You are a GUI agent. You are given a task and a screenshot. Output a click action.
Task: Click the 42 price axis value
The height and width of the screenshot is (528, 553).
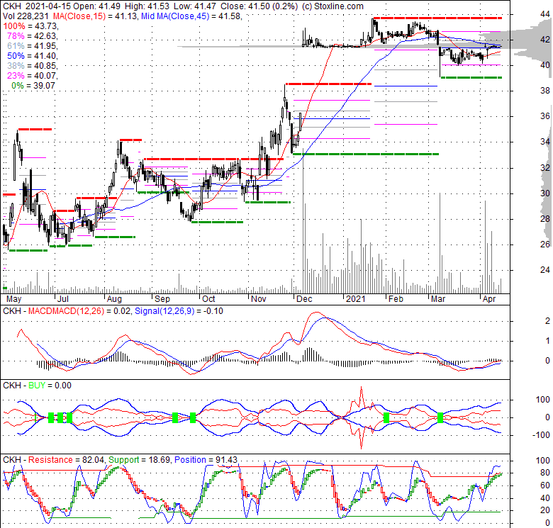[x=545, y=40]
